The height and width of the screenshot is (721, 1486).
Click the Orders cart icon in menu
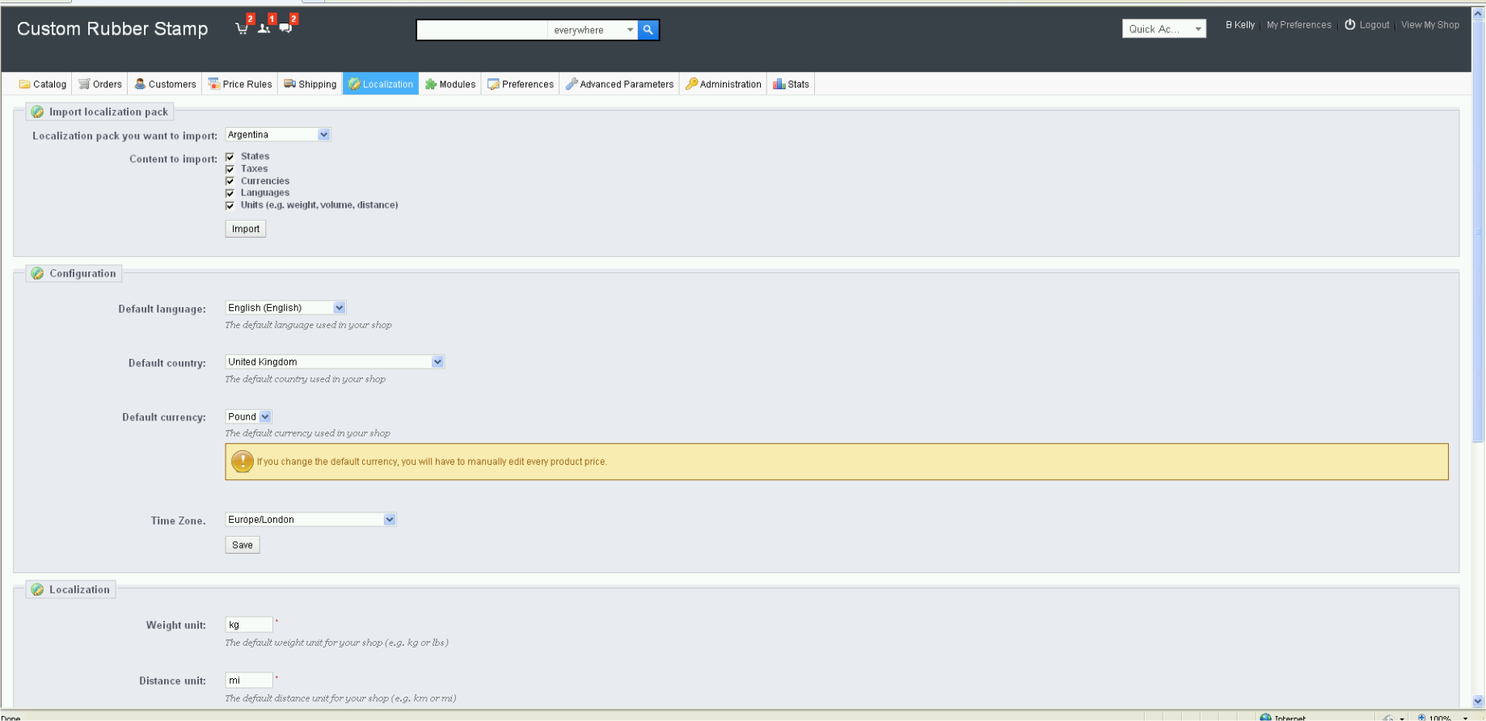[84, 84]
